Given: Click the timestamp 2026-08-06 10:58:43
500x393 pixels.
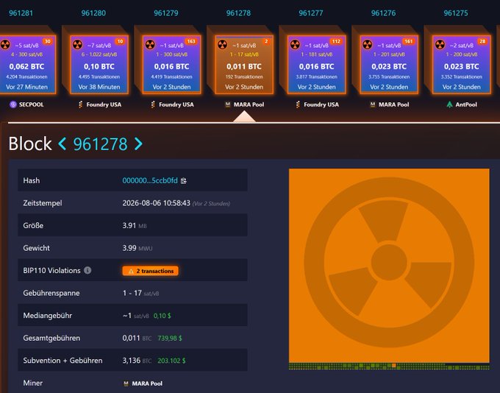Looking at the screenshot, I should click(156, 203).
